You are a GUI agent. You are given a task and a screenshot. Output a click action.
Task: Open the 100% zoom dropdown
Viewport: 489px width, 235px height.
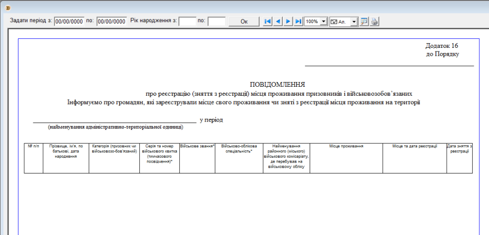coord(323,22)
